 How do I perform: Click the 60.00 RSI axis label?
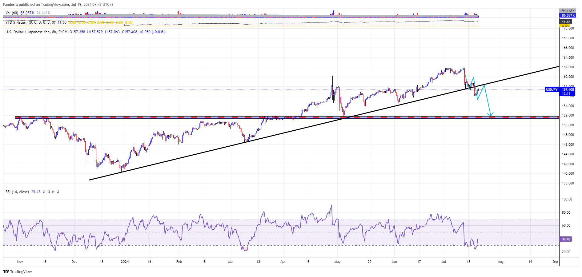point(566,225)
